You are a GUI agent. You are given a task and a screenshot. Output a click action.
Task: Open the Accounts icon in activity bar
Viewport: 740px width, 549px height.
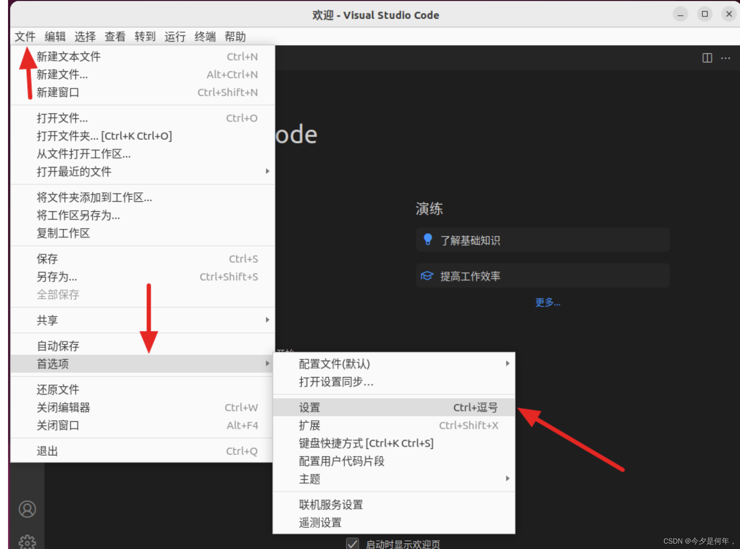click(x=27, y=509)
